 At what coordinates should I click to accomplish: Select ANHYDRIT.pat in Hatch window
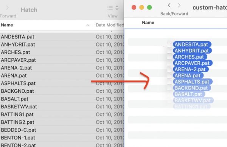pos(18,45)
